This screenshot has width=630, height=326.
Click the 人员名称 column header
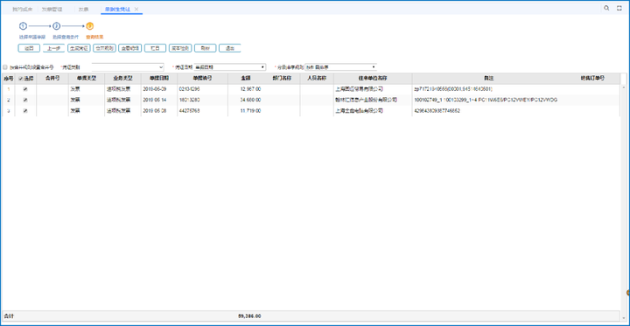[x=317, y=79]
